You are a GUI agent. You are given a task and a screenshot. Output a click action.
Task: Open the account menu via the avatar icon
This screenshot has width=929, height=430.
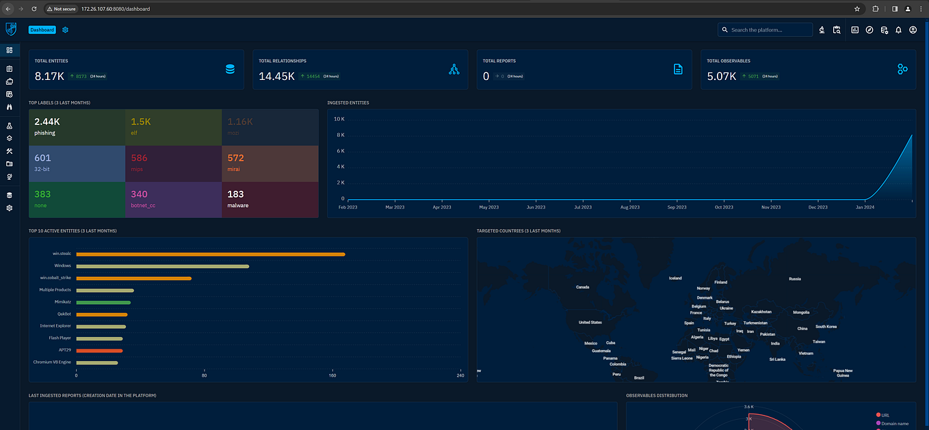coord(913,30)
